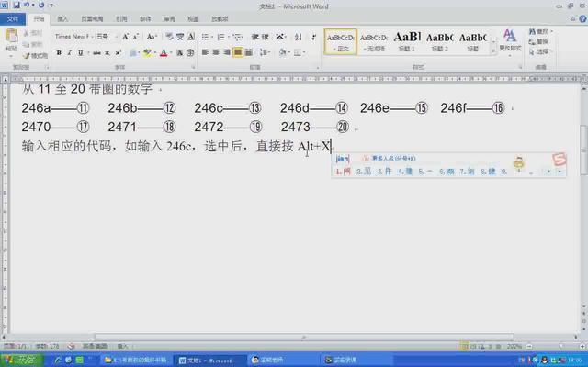588x367 pixels.
Task: Toggle Bold formatting
Action: click(59, 53)
